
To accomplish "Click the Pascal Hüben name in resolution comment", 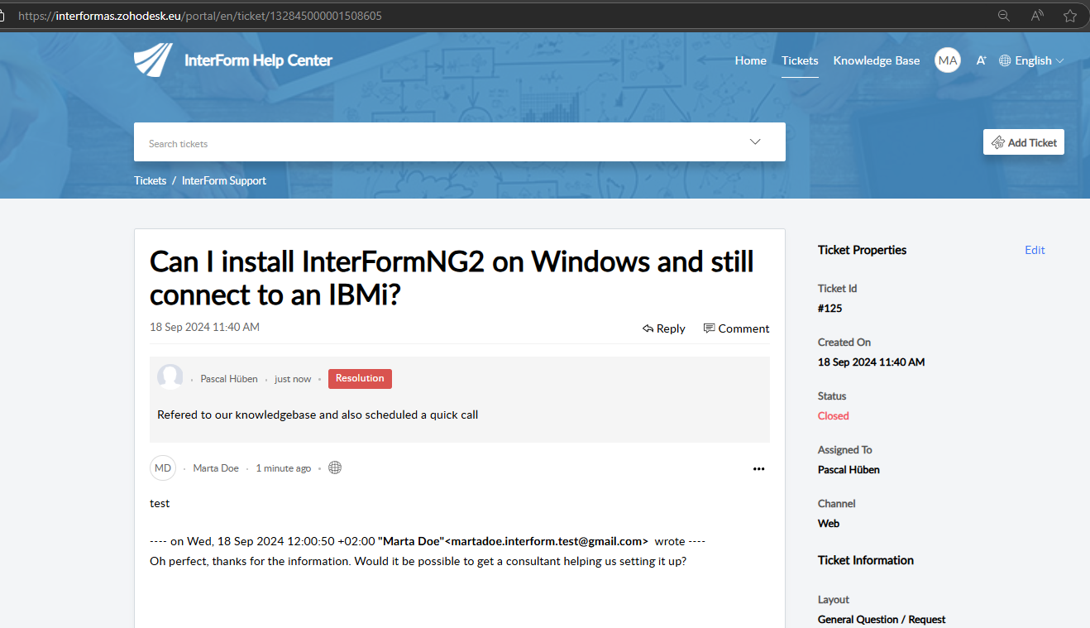I will (x=229, y=379).
